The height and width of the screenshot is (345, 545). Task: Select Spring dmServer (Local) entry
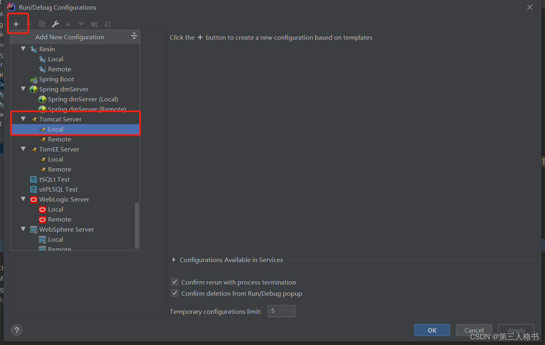tap(83, 99)
